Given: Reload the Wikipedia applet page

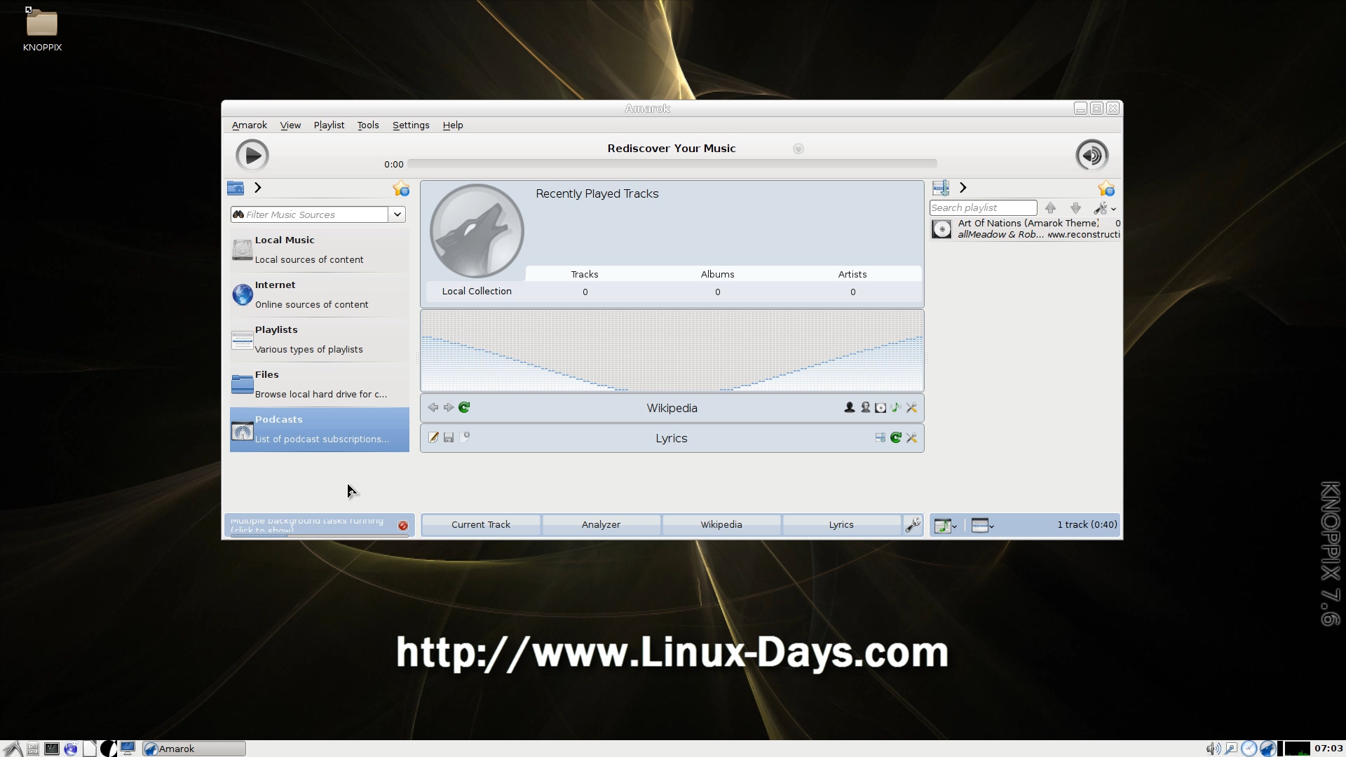Looking at the screenshot, I should [464, 407].
